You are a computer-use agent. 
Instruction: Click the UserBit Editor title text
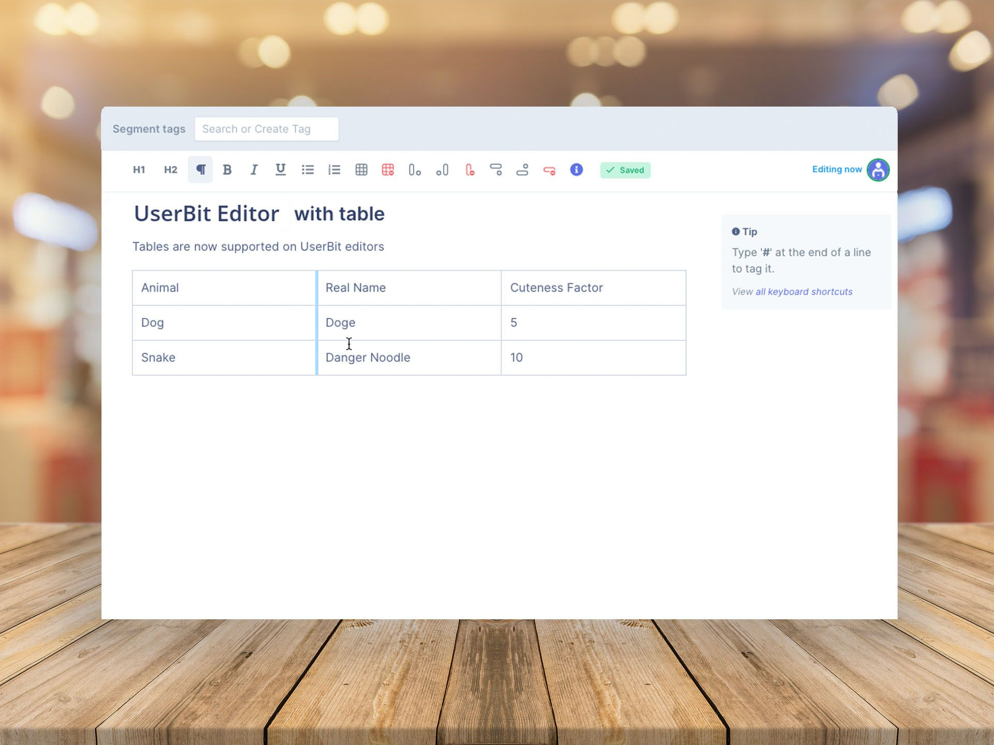207,214
